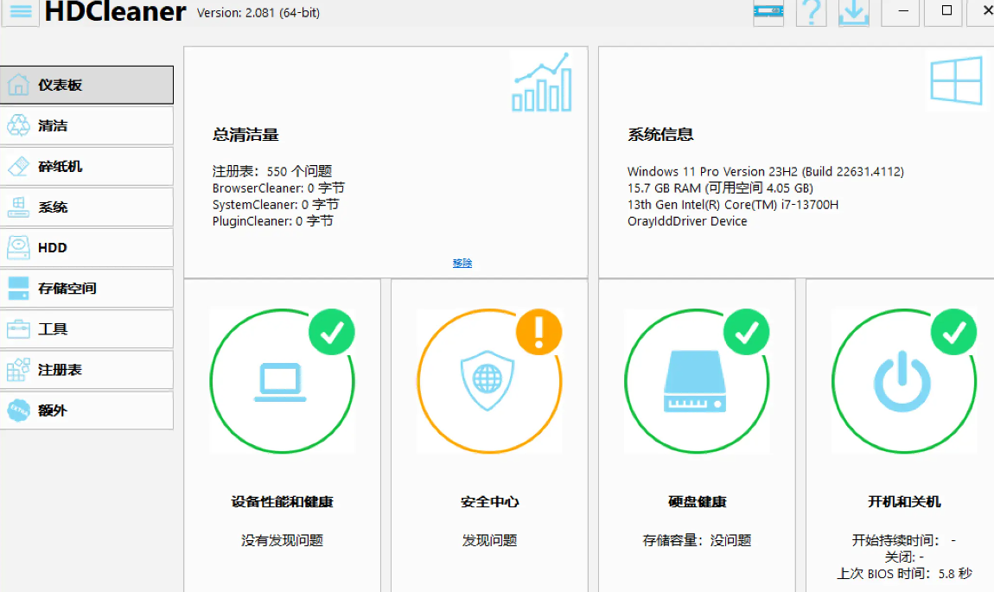Click the HDCleaner title text
Image resolution: width=994 pixels, height=592 pixels.
tap(115, 12)
